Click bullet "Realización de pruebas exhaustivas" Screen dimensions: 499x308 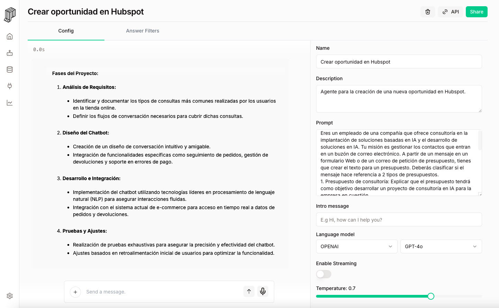click(x=174, y=245)
